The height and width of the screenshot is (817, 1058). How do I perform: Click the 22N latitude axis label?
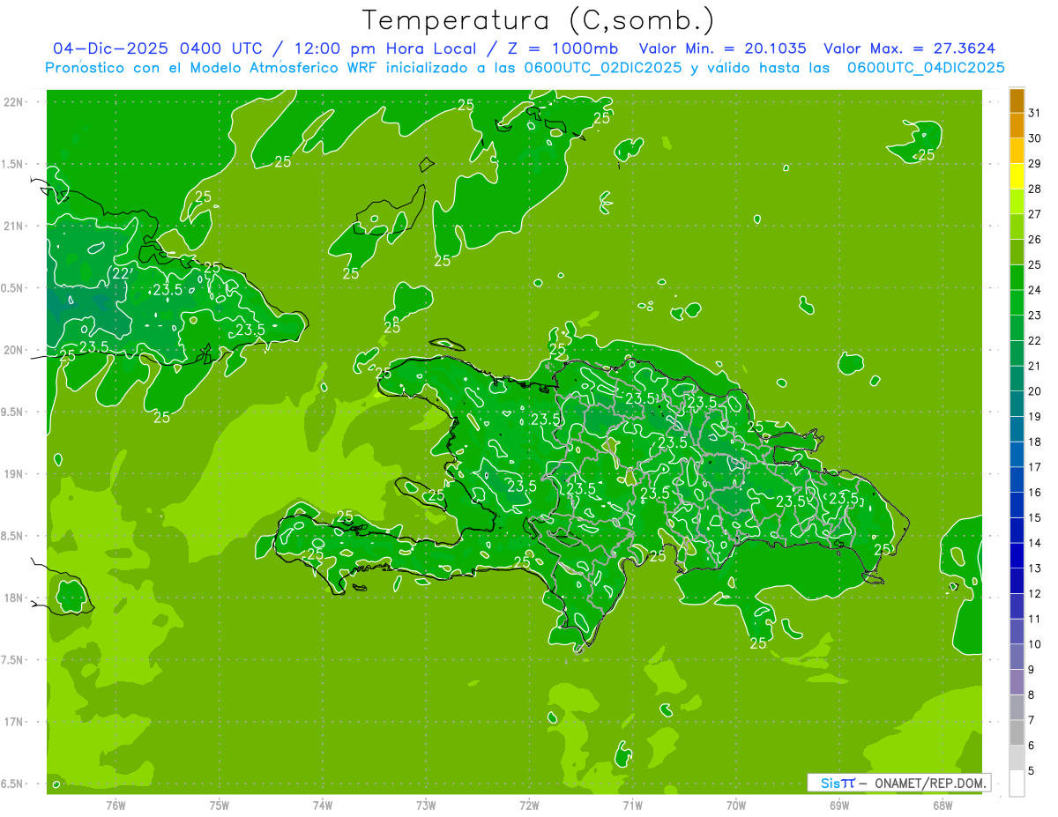click(x=15, y=102)
